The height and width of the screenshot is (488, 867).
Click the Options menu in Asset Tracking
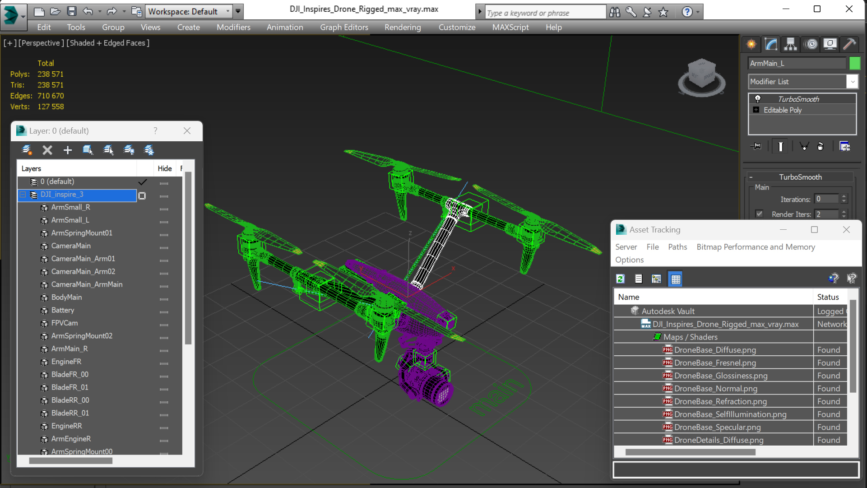pos(629,260)
